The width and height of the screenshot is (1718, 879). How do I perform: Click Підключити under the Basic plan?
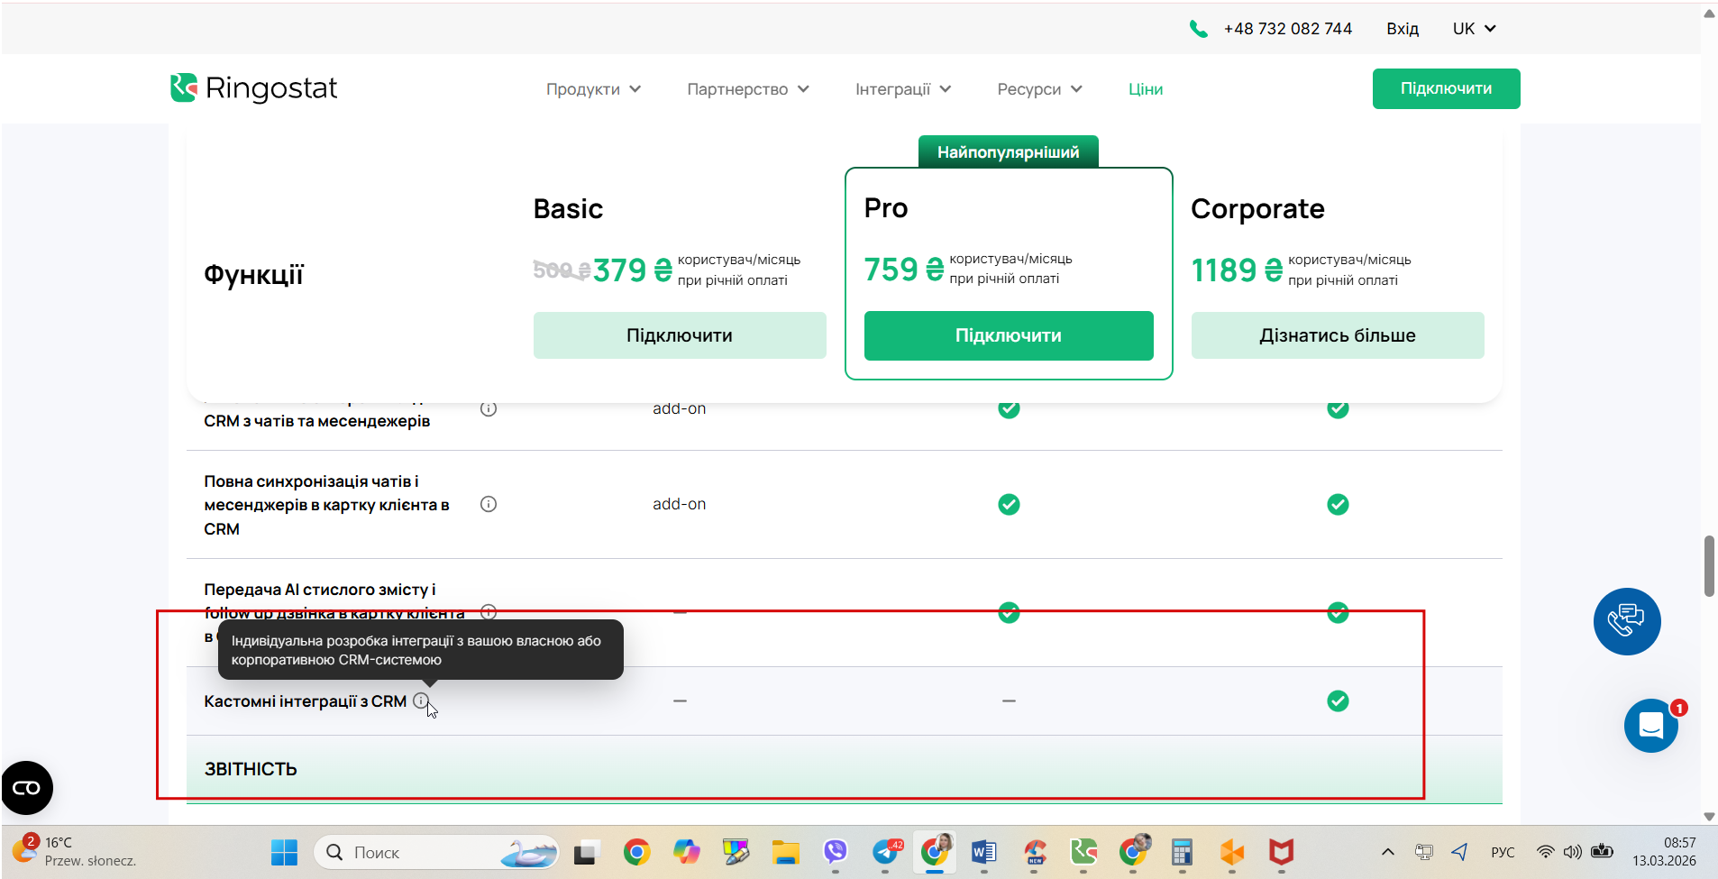pos(680,335)
